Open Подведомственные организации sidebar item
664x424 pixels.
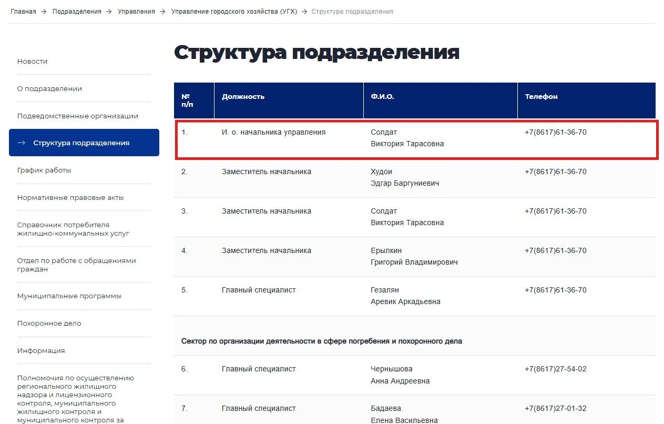click(x=77, y=116)
